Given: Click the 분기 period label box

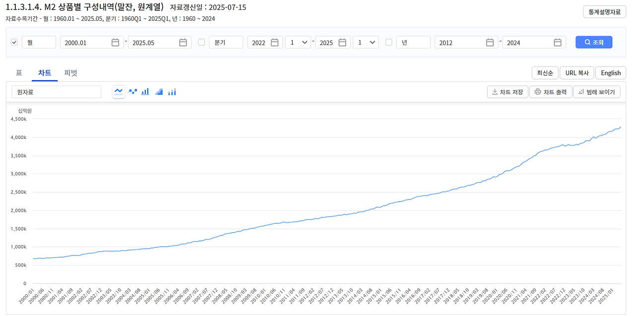Looking at the screenshot, I should tap(226, 42).
